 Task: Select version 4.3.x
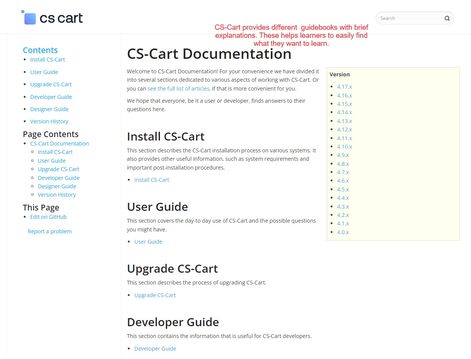(343, 207)
